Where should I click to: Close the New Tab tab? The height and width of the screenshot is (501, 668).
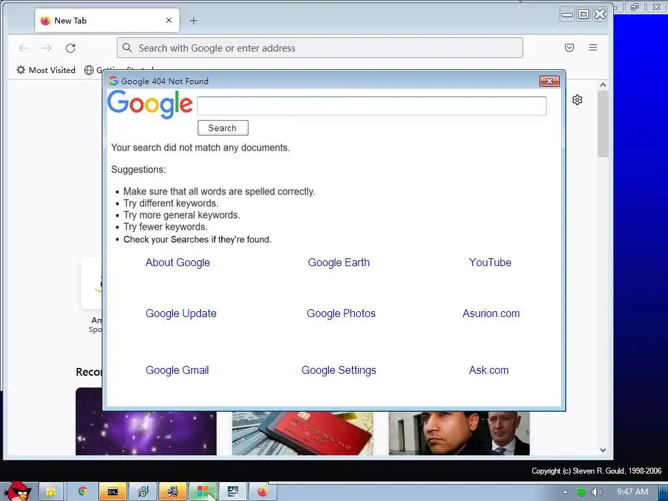169,20
